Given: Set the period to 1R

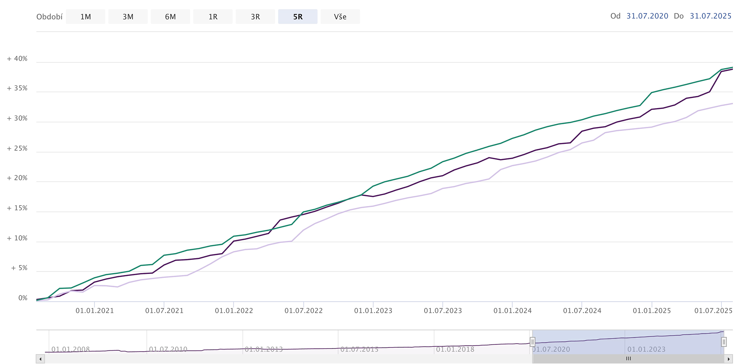Looking at the screenshot, I should point(213,17).
